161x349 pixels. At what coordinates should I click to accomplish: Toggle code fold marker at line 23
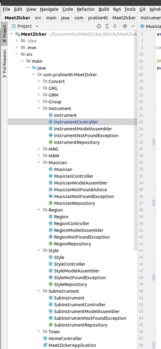point(155,109)
